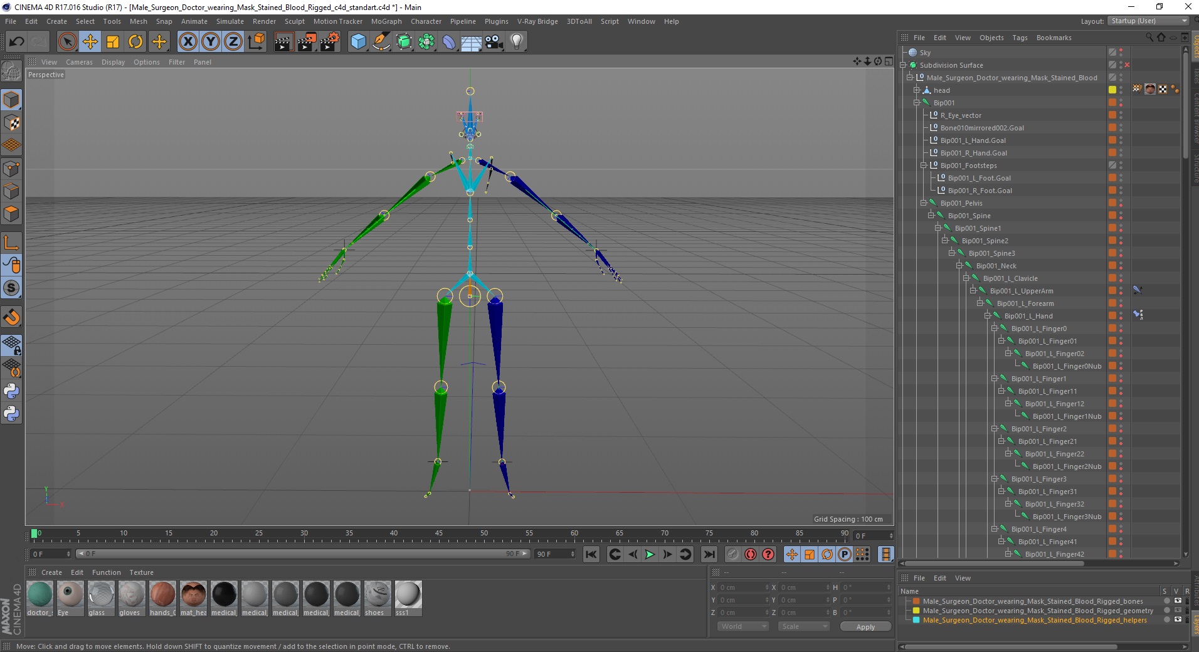Open Render to Picture Viewer
This screenshot has width=1199, height=652.
coord(307,42)
